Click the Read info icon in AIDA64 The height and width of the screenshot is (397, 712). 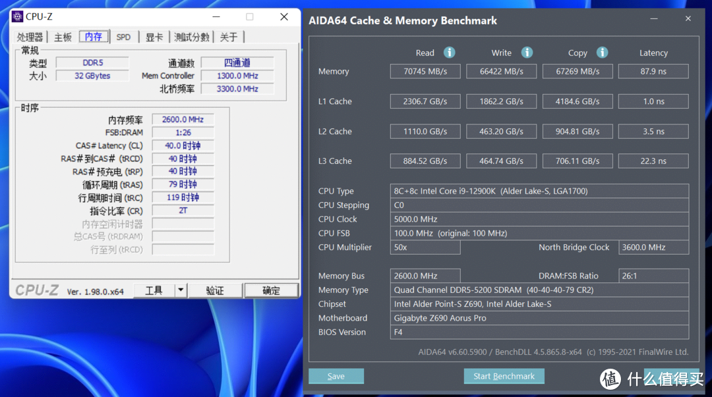449,53
